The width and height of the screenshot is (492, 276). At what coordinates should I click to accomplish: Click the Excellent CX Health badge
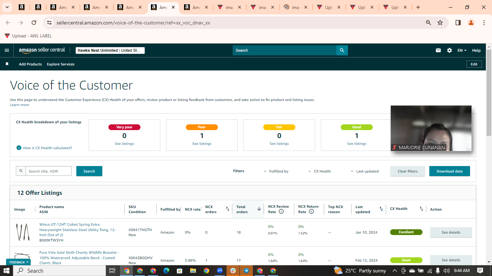click(x=406, y=232)
